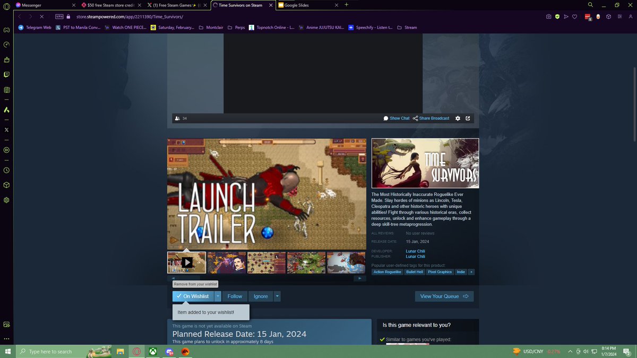The image size is (637, 358).
Task: Select the Tesla lightning screenshot thumbnail
Action: click(x=227, y=263)
